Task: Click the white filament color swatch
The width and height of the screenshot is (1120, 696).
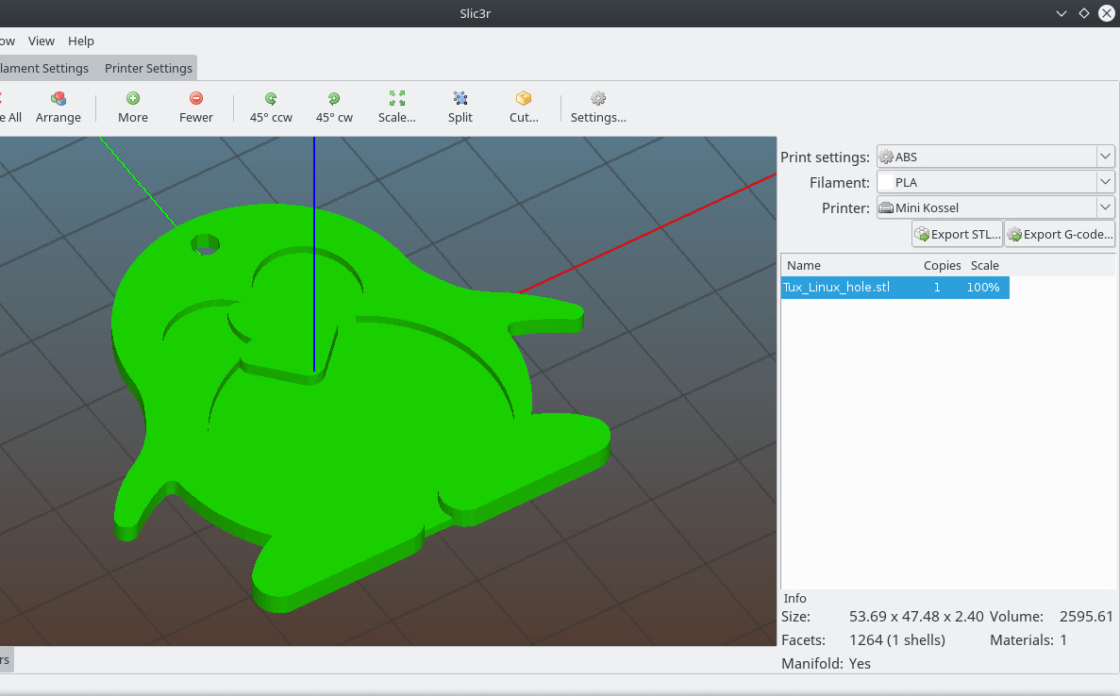Action: (x=886, y=182)
